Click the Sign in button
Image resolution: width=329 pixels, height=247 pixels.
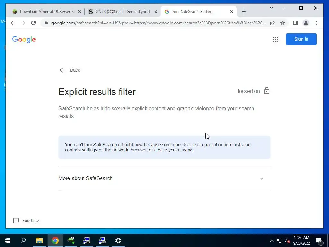tap(301, 39)
